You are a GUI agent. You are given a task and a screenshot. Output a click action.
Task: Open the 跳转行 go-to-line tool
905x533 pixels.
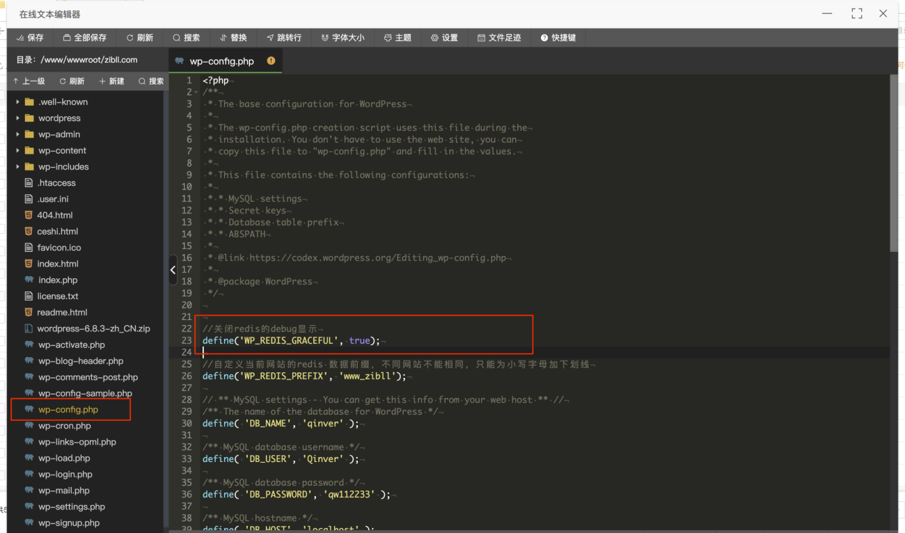pyautogui.click(x=283, y=38)
